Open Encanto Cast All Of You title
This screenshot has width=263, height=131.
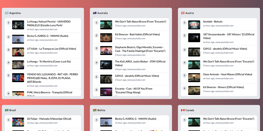tap(134, 90)
